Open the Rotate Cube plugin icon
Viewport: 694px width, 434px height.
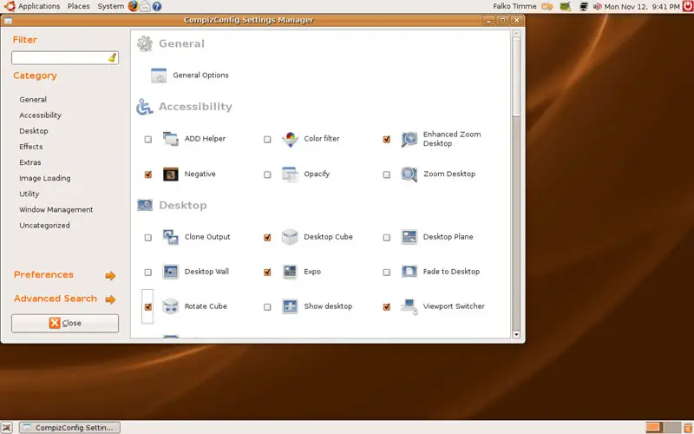pyautogui.click(x=170, y=306)
